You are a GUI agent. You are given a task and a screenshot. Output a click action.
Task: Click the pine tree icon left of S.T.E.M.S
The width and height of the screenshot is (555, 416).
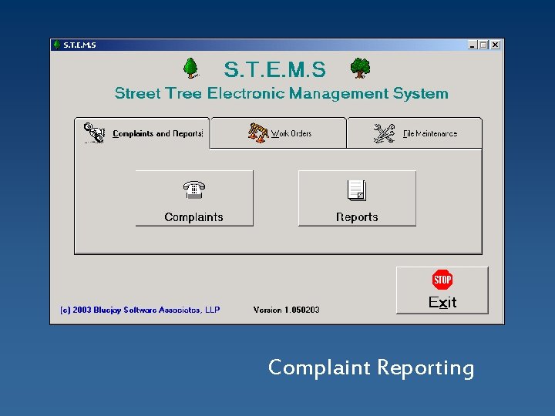pyautogui.click(x=191, y=68)
